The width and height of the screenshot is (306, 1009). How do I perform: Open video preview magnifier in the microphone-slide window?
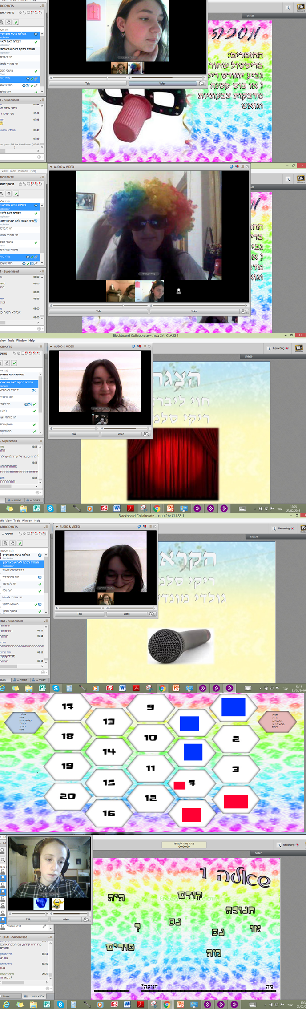point(152,614)
